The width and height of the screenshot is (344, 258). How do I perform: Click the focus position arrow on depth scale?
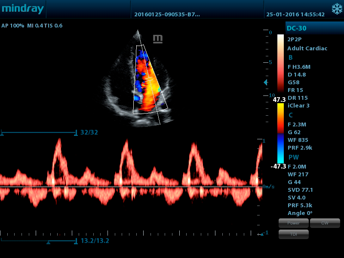pos(266,82)
